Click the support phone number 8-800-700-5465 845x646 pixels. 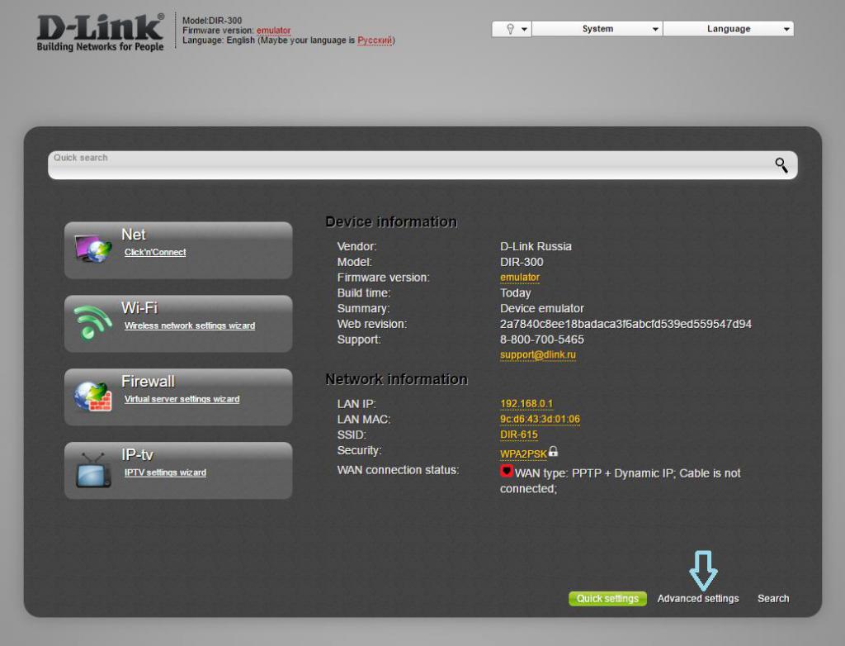(542, 340)
